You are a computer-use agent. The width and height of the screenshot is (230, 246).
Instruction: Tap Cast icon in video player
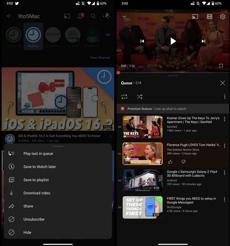click(x=195, y=17)
